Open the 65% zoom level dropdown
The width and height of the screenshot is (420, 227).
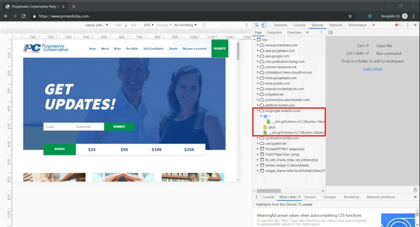tap(148, 25)
